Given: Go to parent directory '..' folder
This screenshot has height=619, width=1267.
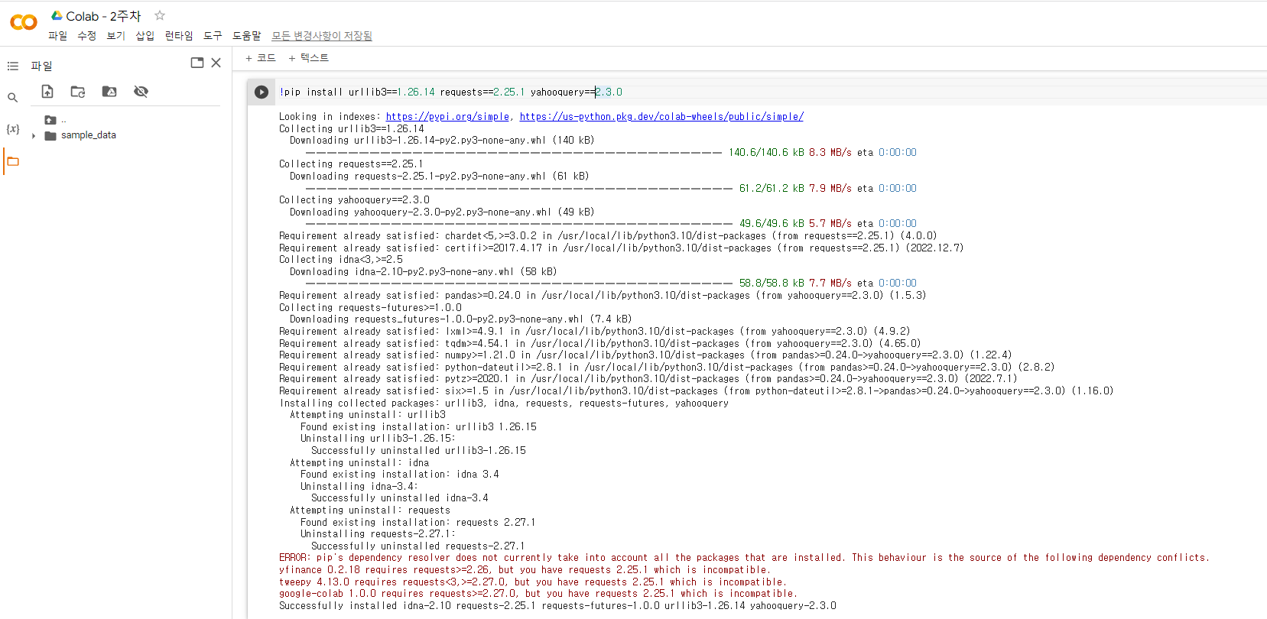Looking at the screenshot, I should pos(56,120).
